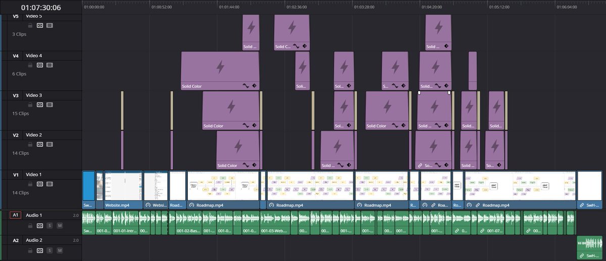Lock the Video 1 track
The height and width of the screenshot is (261, 606).
[x=30, y=183]
